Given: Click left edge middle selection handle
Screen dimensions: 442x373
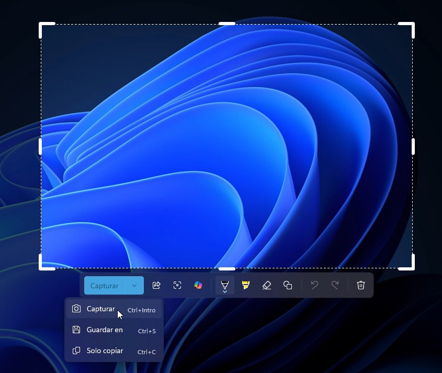Looking at the screenshot, I should tap(40, 146).
